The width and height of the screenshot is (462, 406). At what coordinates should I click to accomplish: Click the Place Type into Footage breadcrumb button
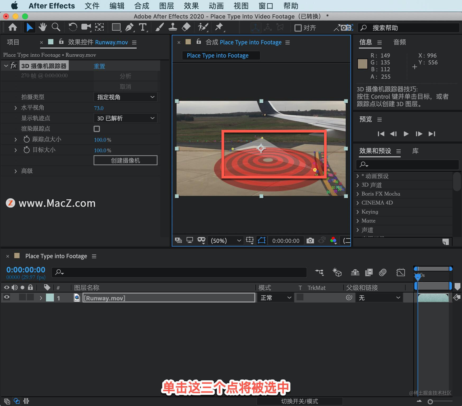coord(221,55)
